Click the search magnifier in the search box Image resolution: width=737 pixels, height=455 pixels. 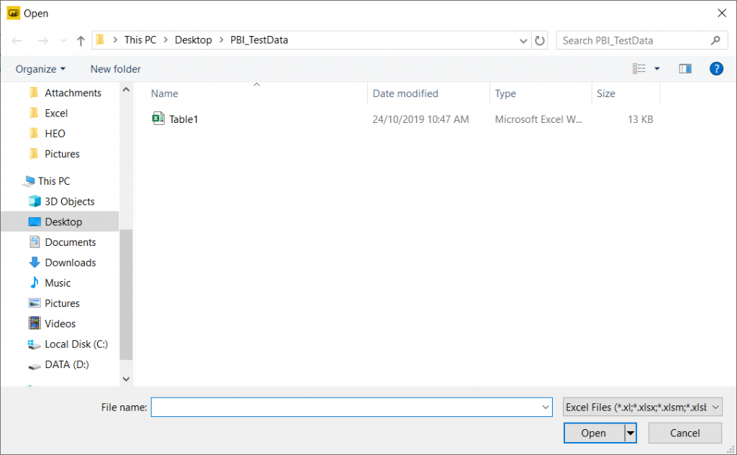(715, 40)
